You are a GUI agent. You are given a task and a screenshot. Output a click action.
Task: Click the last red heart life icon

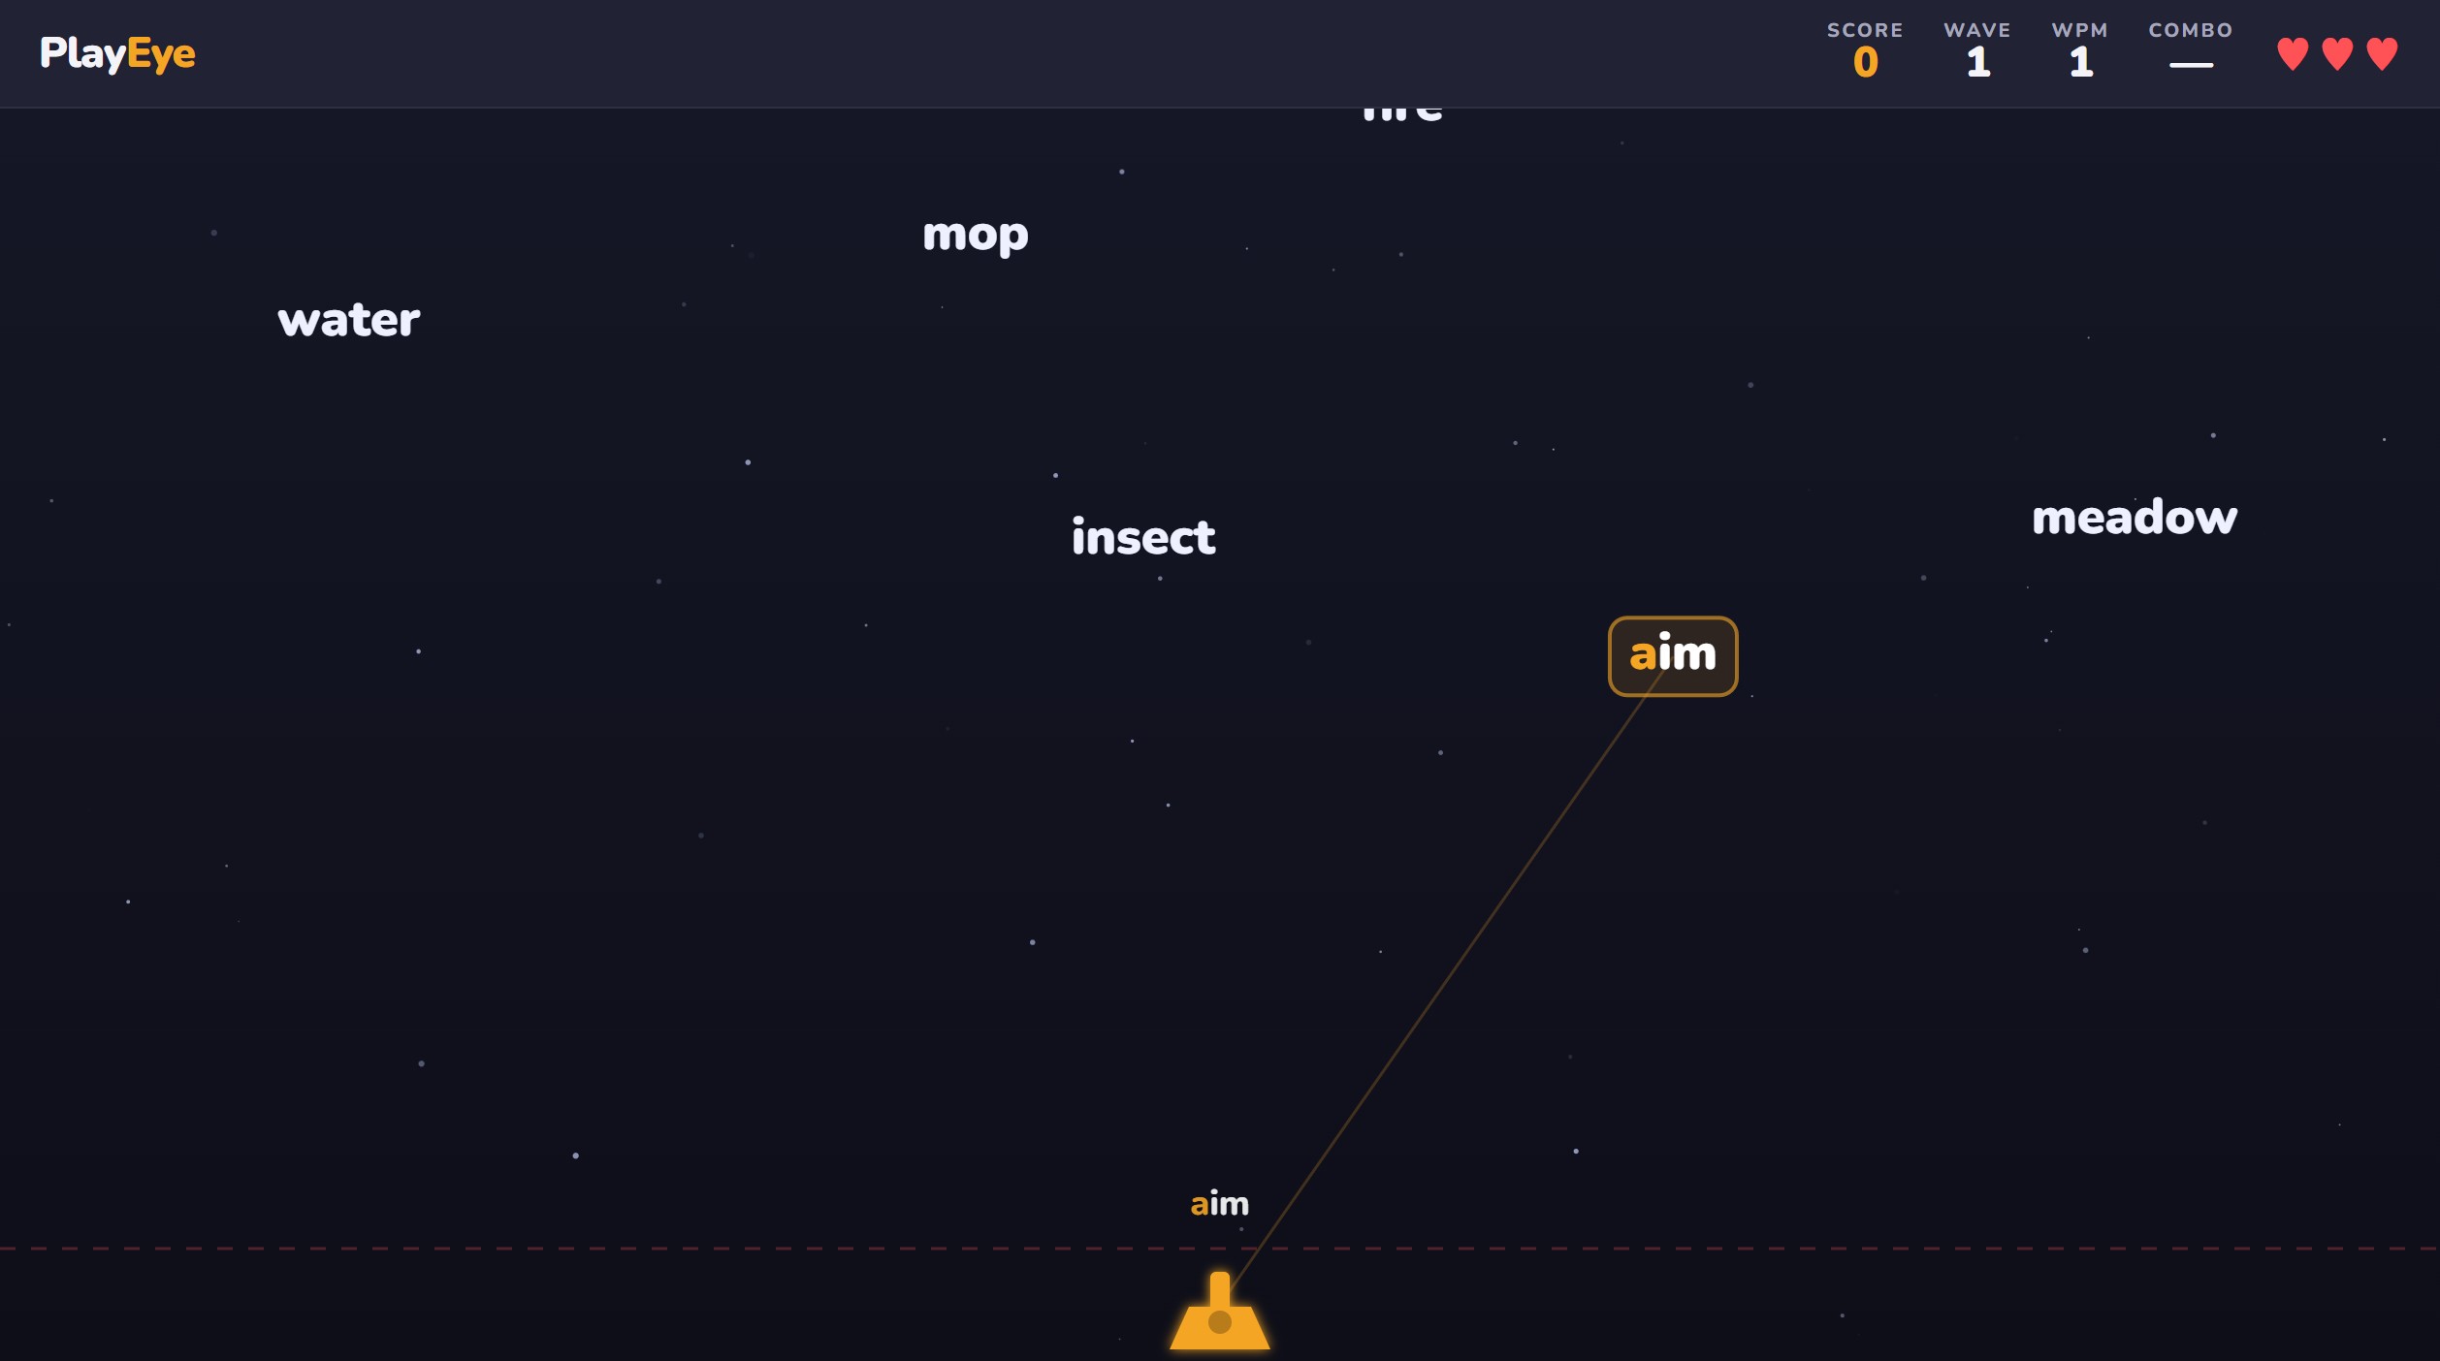pos(2382,54)
